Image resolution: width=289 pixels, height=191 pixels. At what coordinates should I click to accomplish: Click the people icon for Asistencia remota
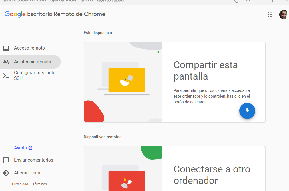6,62
